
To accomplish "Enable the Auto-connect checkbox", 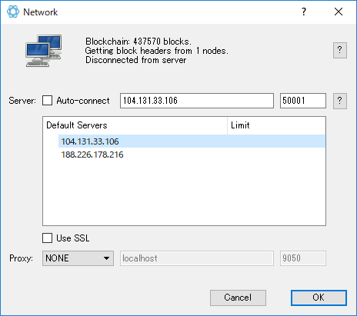I will tap(48, 101).
